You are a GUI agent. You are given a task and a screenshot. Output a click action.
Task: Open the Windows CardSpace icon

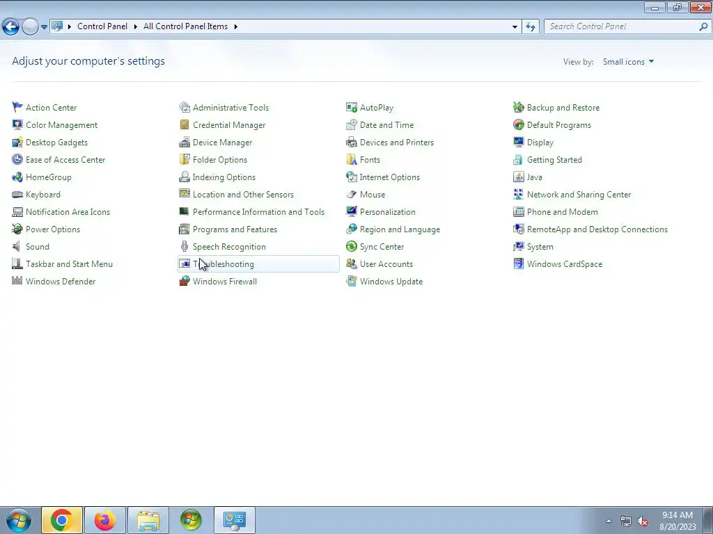[x=518, y=264]
